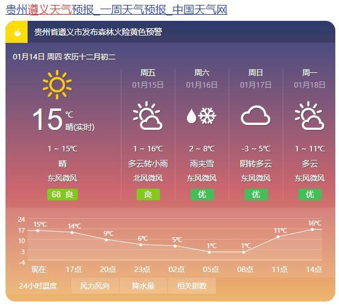The width and height of the screenshot is (339, 307).
Task: Click the 北风微风 wind text
Action: coord(148,178)
